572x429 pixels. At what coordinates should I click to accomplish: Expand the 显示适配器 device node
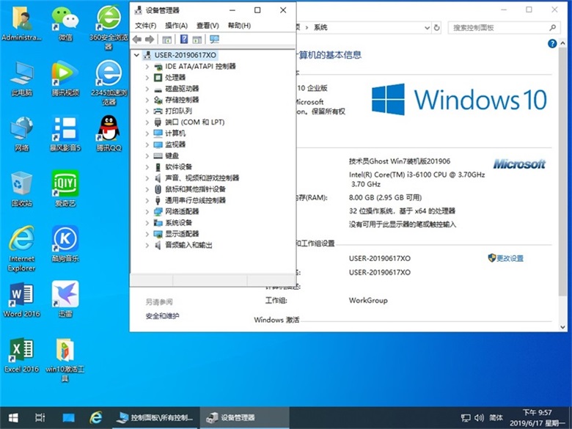[x=147, y=234]
